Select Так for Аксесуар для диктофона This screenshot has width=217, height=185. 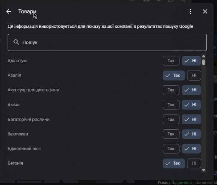171,90
